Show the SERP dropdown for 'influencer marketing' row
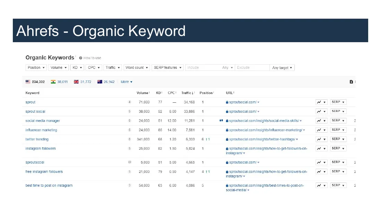Screen dimensions: 381x214 click(x=338, y=130)
